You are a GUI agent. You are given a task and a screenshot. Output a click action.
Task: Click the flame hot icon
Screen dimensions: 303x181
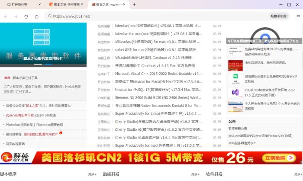click(61, 133)
